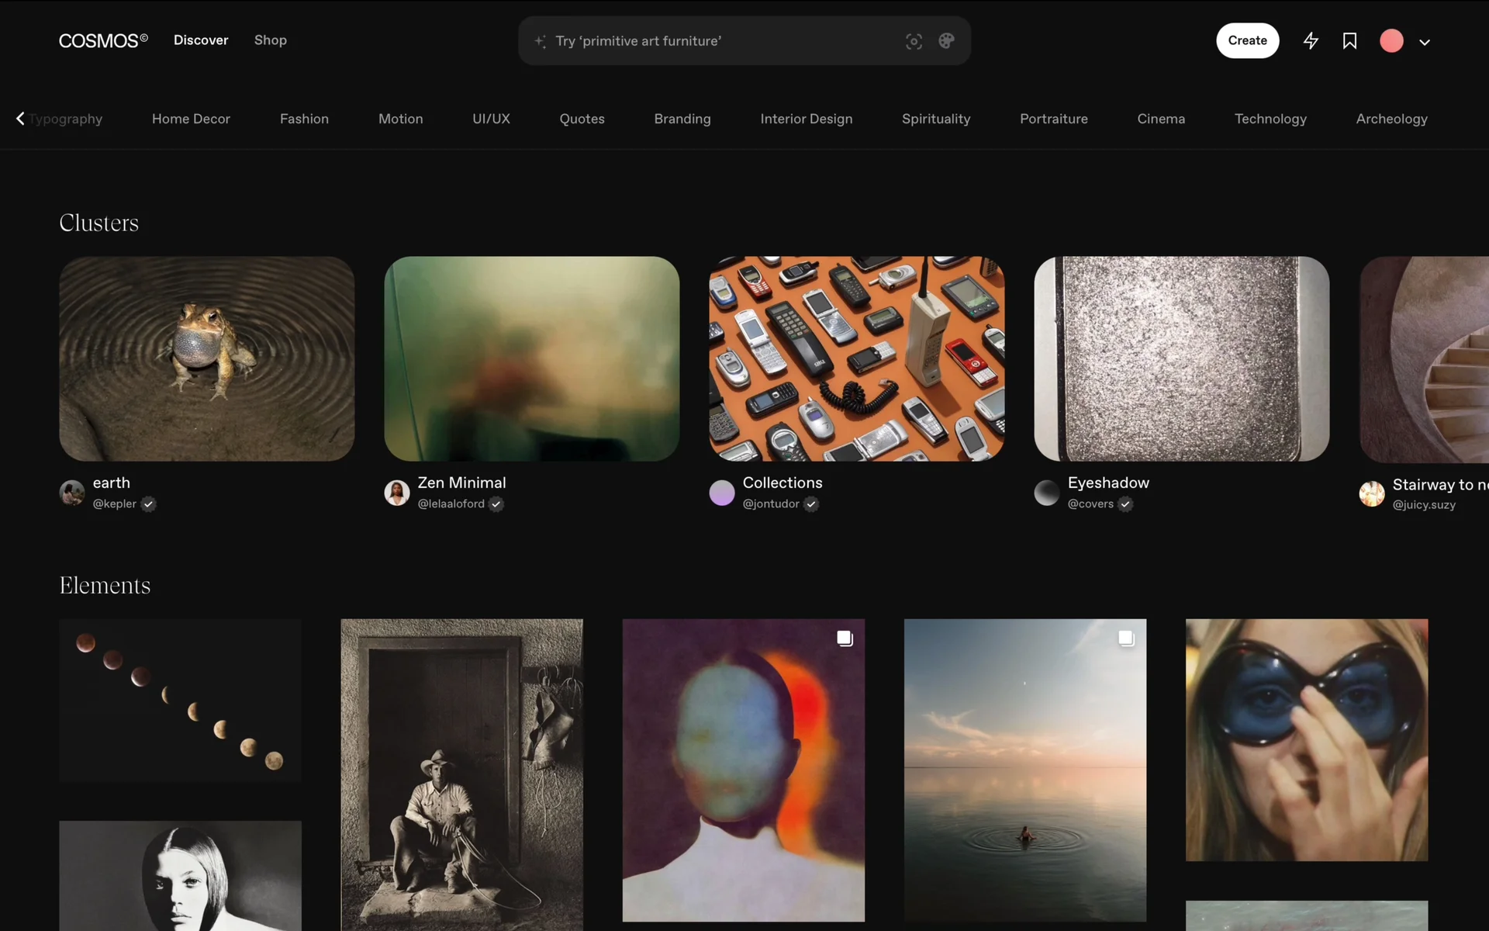Click the visual search camera icon
This screenshot has height=931, width=1489.
(914, 41)
